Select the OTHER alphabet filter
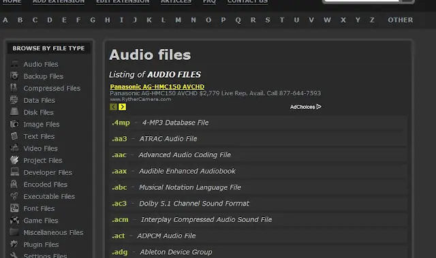 401,20
